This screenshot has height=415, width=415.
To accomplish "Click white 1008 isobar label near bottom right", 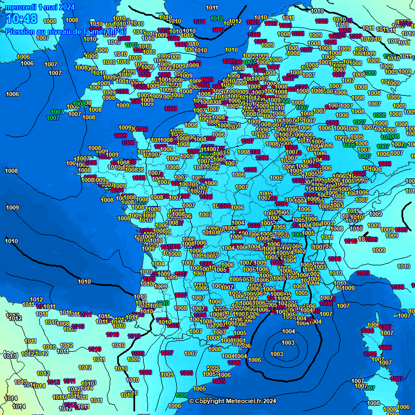I will tap(373, 403).
